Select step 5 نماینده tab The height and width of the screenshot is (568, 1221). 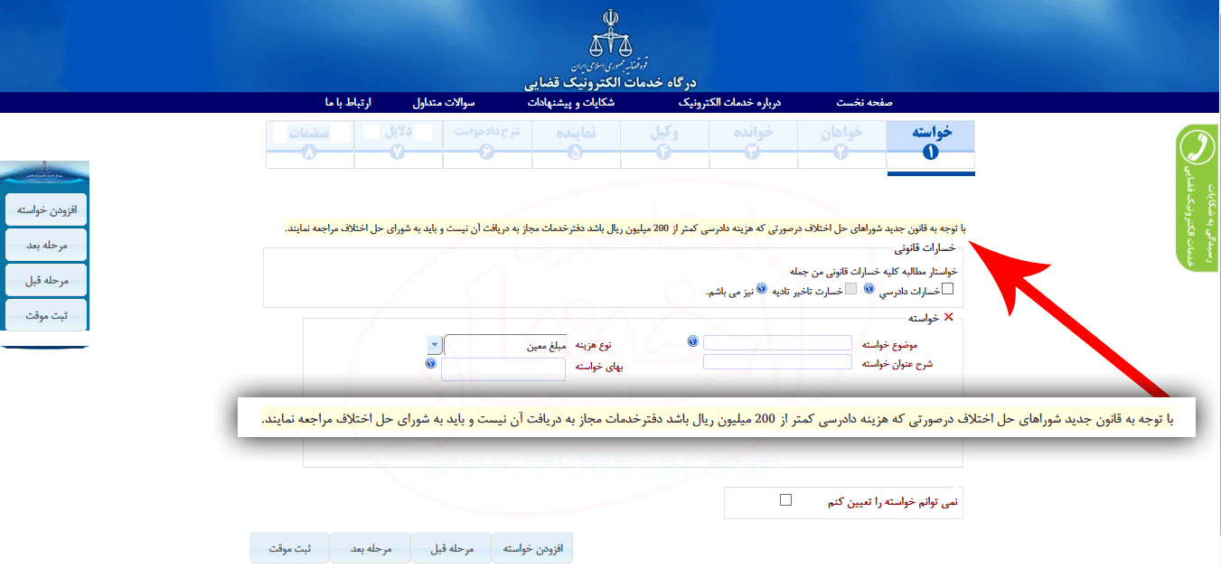point(576,144)
